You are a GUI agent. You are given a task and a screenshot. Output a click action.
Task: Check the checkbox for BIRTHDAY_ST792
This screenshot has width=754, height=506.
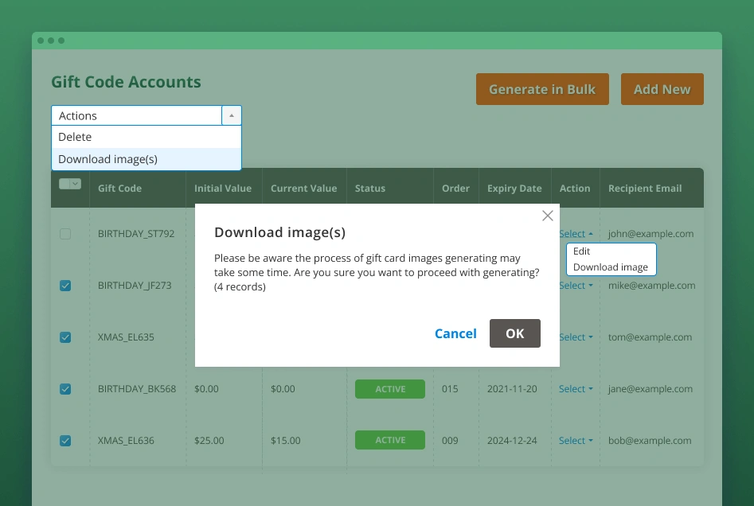[65, 234]
